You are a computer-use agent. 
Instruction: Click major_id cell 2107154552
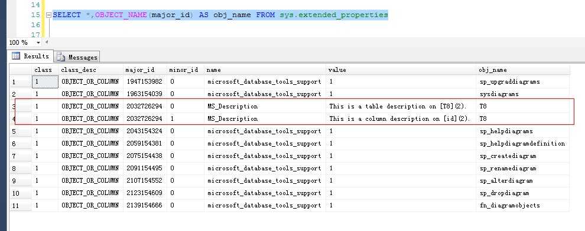pos(145,181)
